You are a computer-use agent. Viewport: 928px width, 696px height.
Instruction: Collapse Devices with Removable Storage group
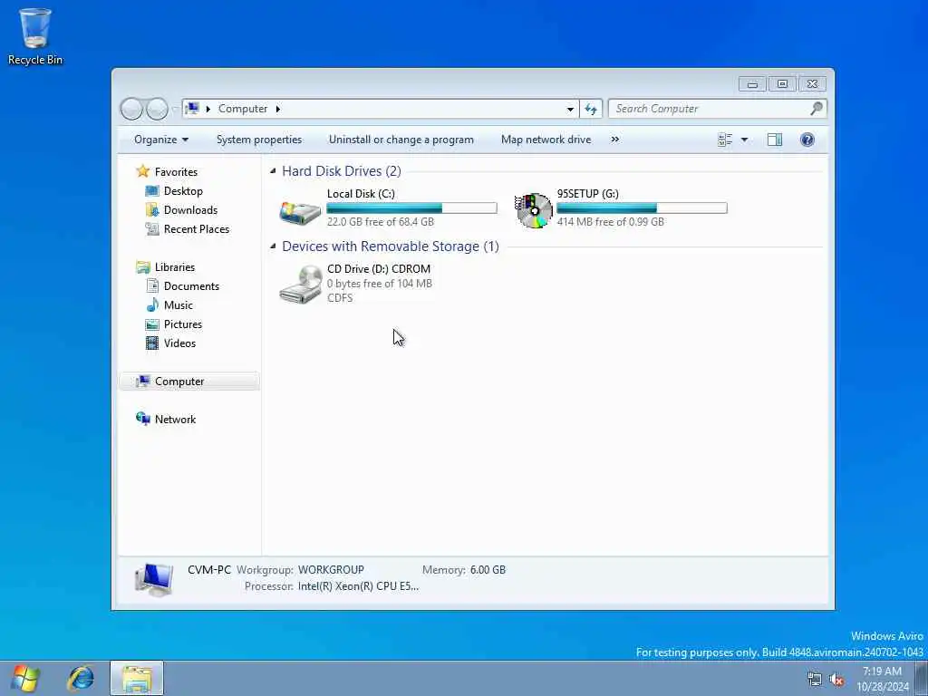pos(273,246)
